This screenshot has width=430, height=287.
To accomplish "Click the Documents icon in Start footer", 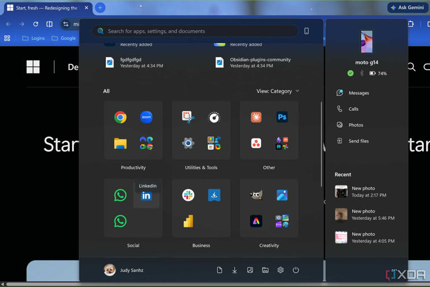I will 219,270.
